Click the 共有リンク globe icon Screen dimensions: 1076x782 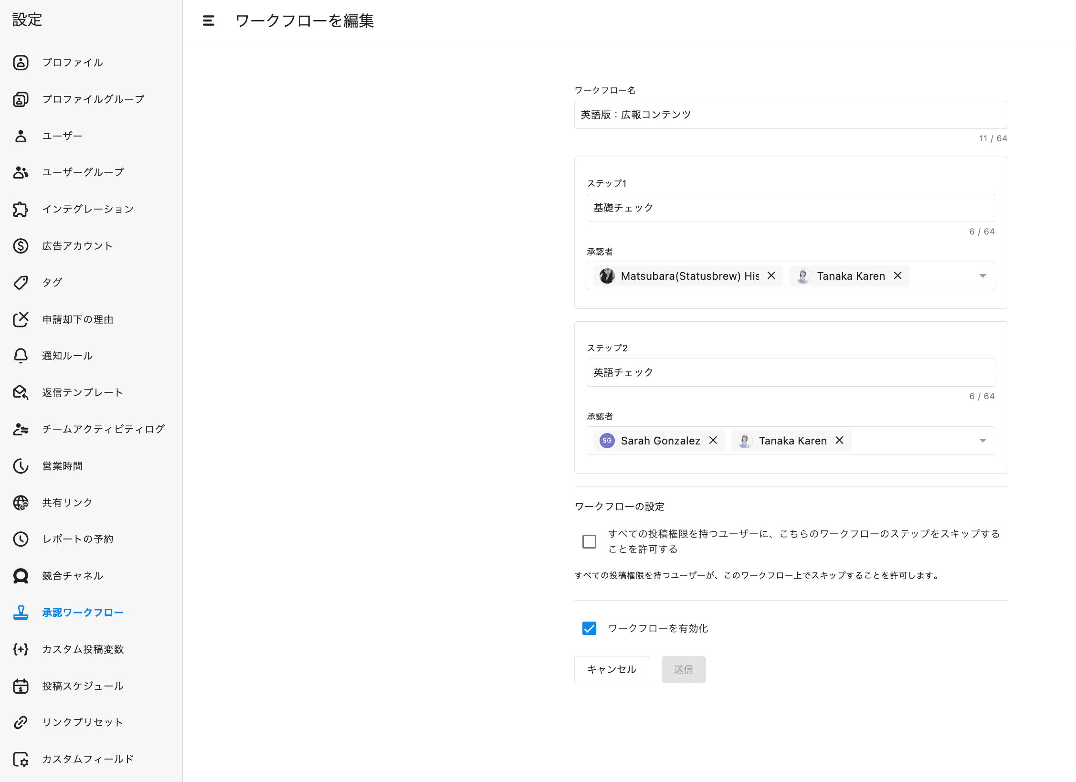click(21, 503)
